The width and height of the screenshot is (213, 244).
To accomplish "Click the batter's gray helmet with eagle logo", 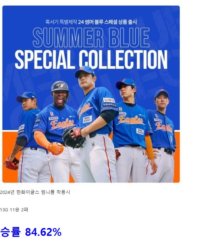I will 60,87.
